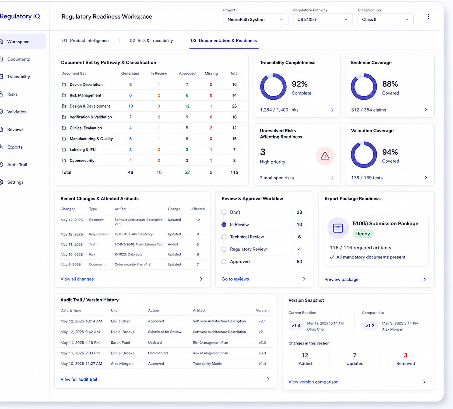Open Traceability Completeness details arrow

click(332, 110)
